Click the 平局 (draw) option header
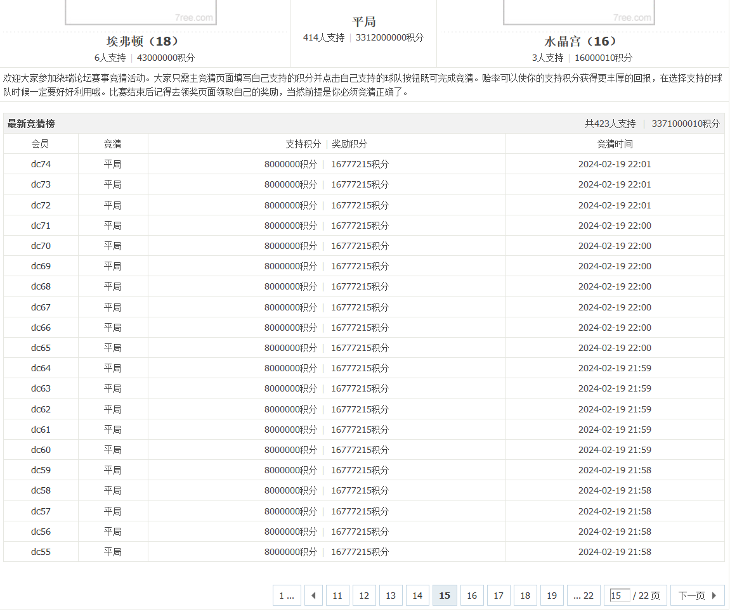 point(363,21)
